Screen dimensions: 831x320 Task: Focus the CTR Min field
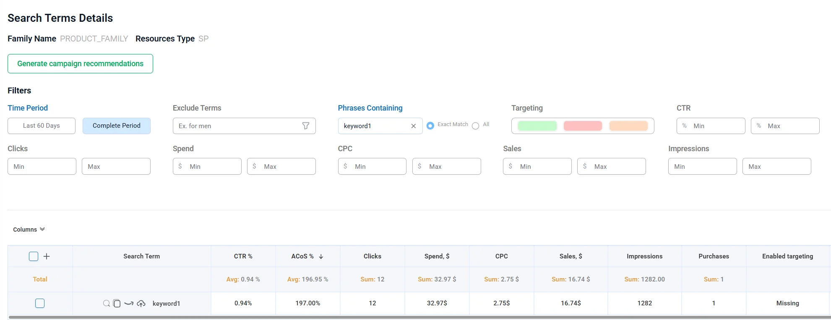pos(711,126)
